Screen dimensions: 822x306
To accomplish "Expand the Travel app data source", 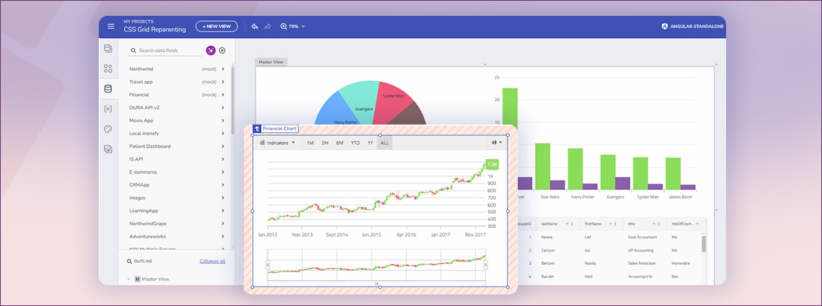I will click(223, 81).
